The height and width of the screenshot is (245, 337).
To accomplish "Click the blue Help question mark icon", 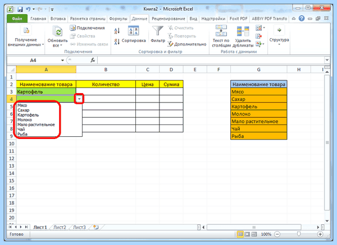I will [302, 19].
